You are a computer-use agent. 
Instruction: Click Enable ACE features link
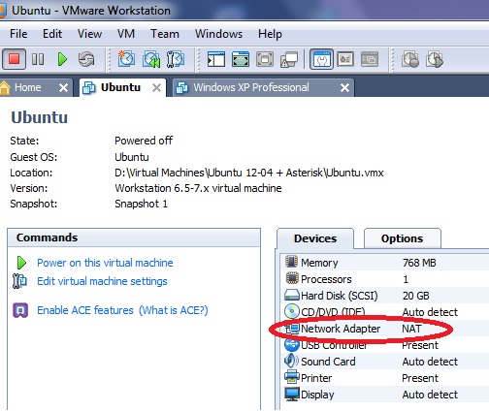coord(85,310)
